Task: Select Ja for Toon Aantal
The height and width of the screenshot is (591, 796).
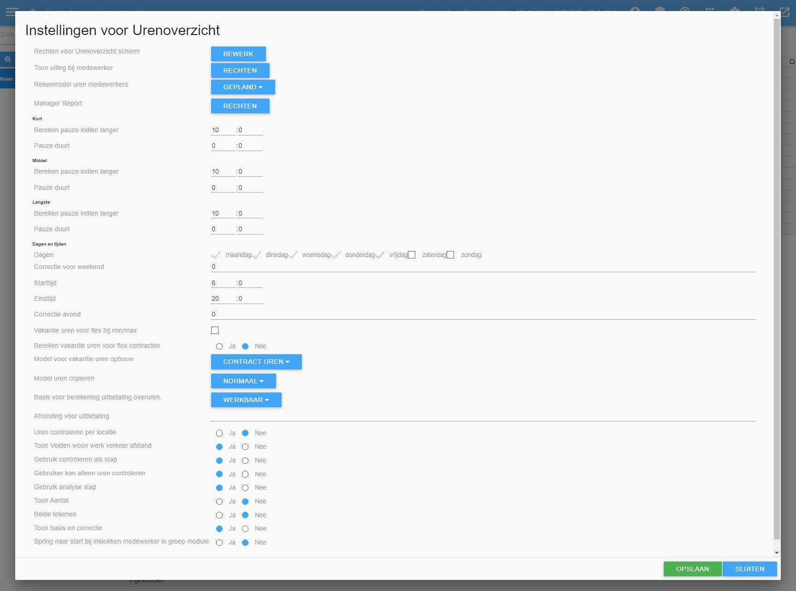Action: click(x=219, y=502)
